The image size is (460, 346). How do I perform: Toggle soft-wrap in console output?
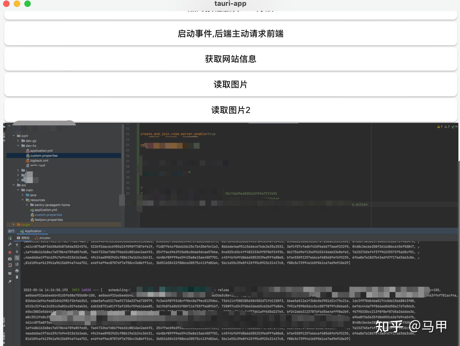(17, 258)
